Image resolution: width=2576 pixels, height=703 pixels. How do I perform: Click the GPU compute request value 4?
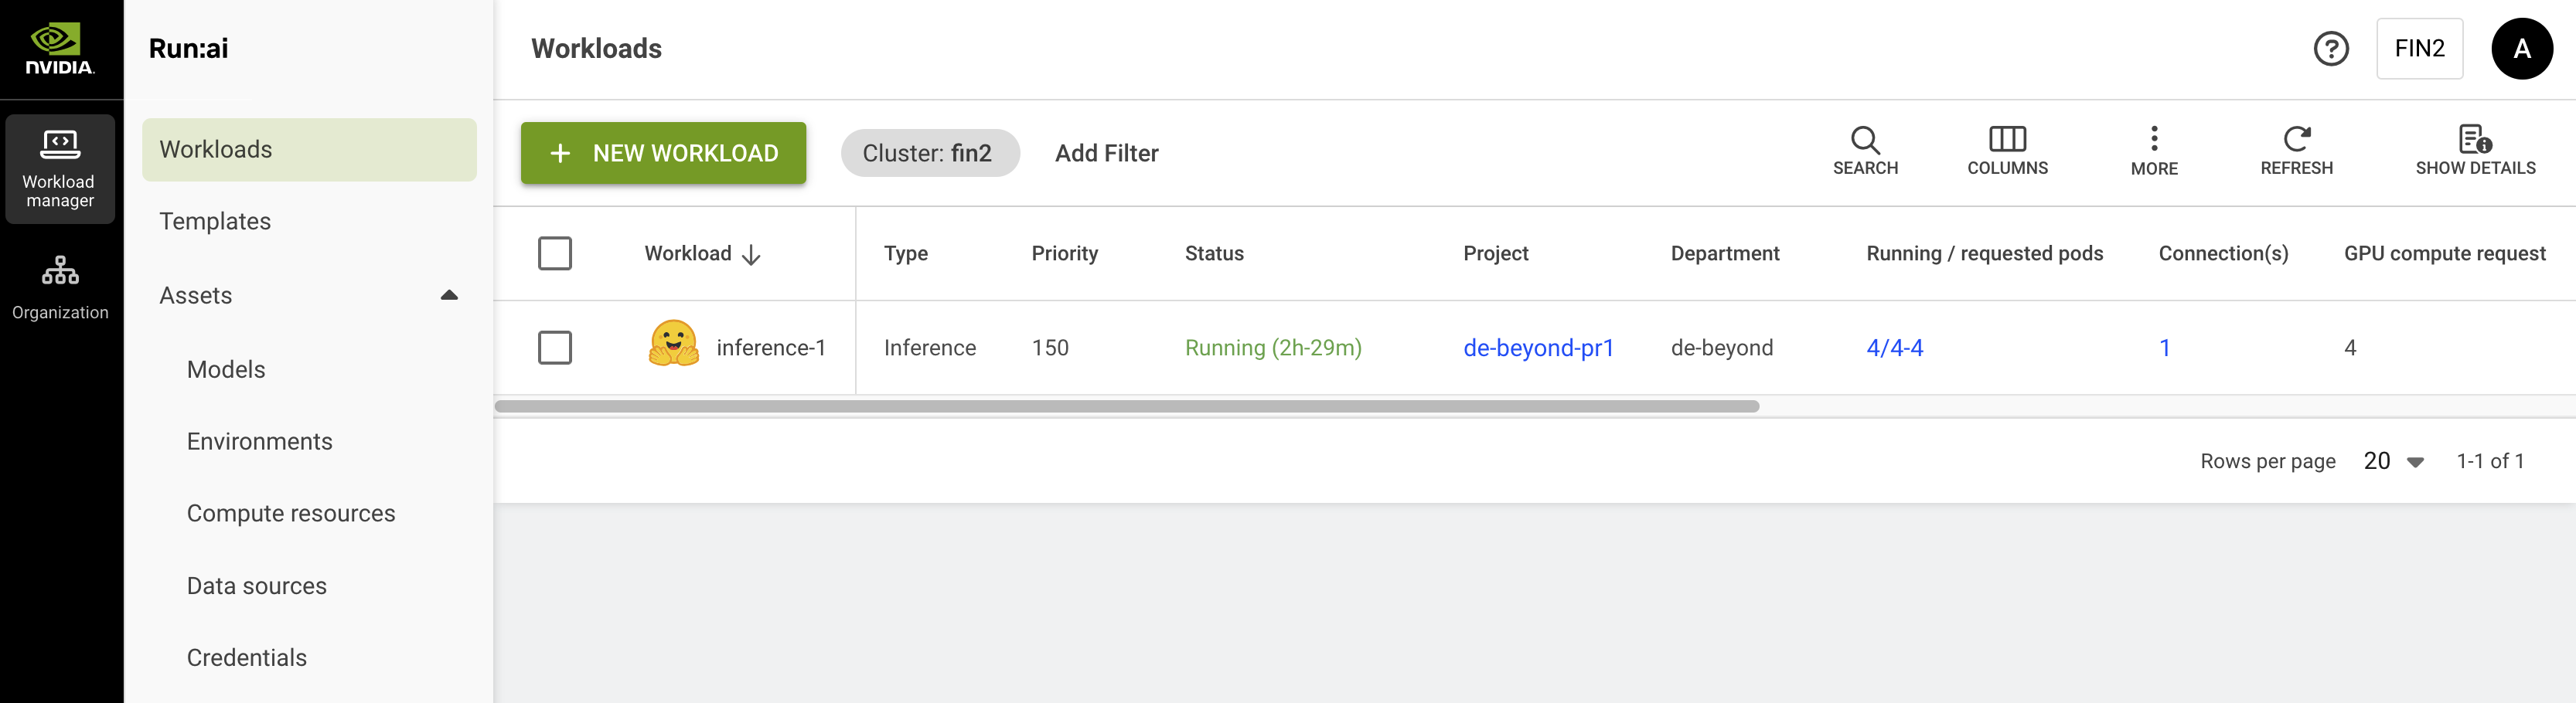2349,348
